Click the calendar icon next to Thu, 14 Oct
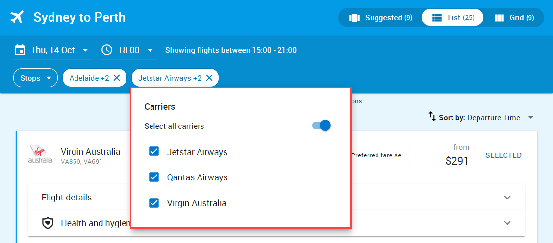 (20, 50)
